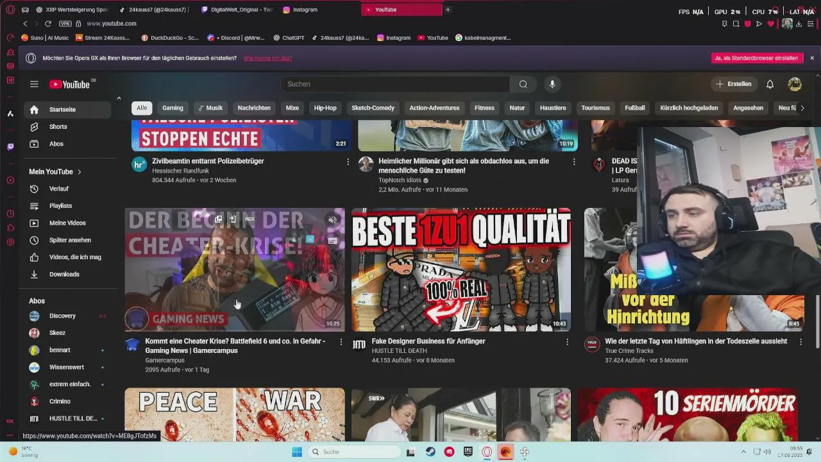Screen dimensions: 821x462
Task: Open a new browser tab
Action: [x=448, y=10]
